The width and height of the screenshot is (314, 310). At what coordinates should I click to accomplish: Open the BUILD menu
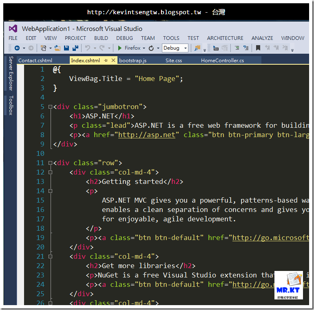[101, 38]
